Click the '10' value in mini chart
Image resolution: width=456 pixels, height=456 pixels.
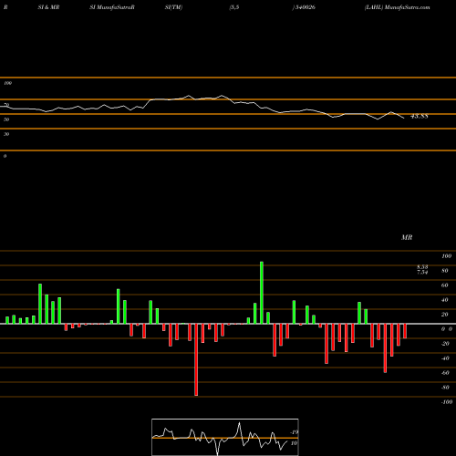click(x=294, y=443)
